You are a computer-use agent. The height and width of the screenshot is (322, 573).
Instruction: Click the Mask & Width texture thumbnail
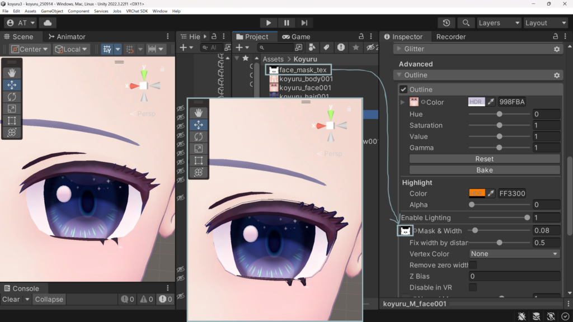pos(405,231)
